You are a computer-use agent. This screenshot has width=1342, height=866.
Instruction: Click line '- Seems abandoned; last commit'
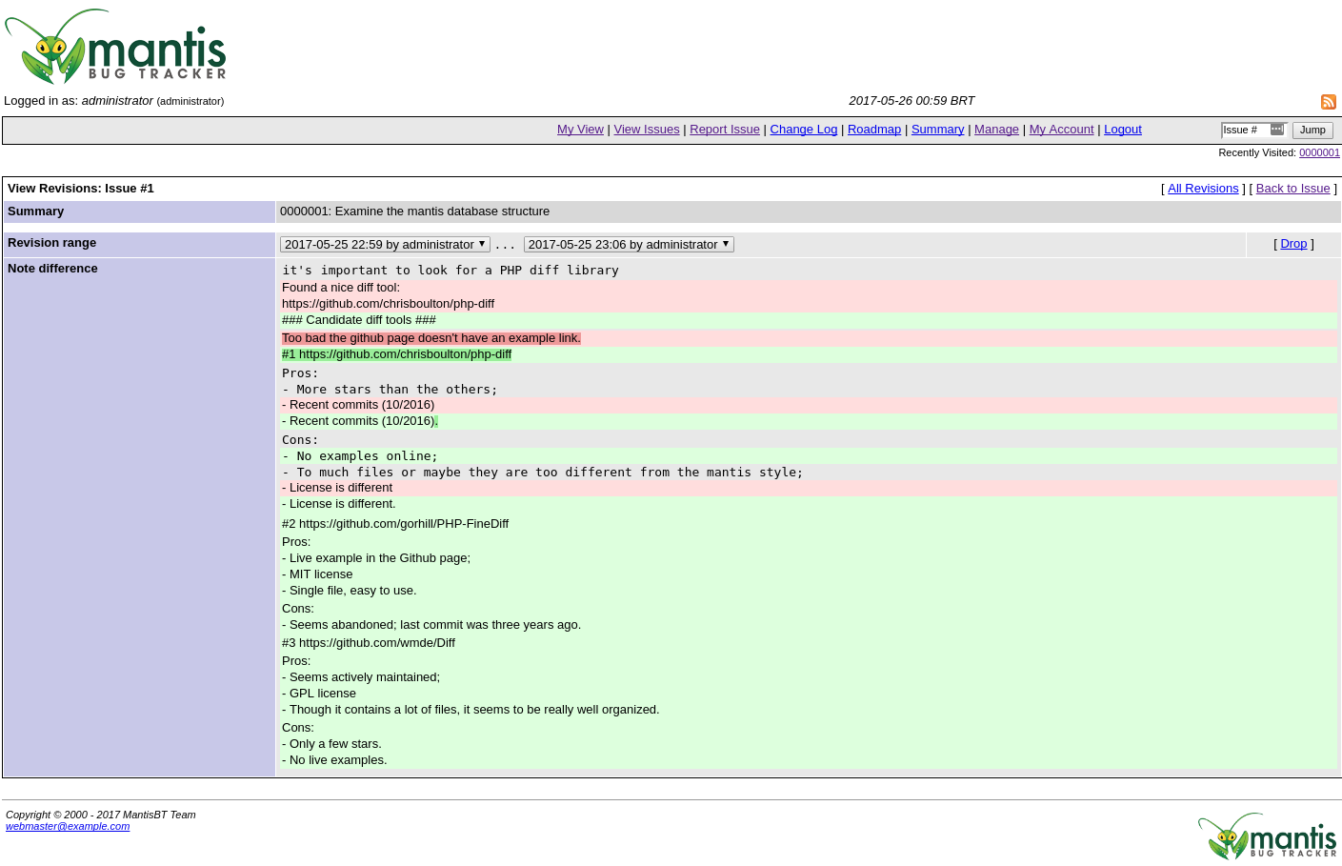coord(431,625)
